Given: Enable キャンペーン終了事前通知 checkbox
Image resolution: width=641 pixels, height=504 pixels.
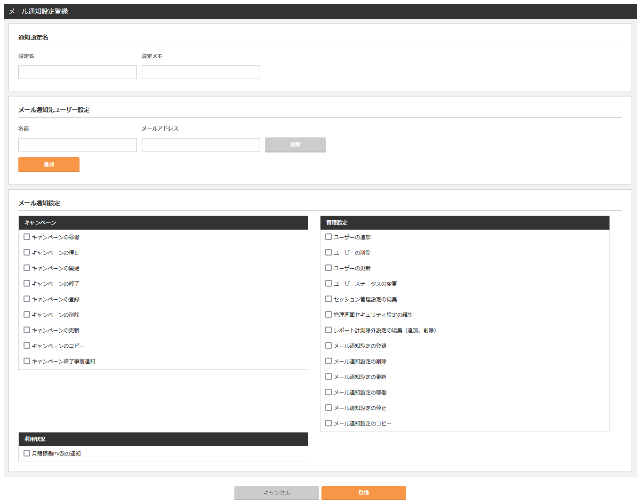Looking at the screenshot, I should point(27,361).
